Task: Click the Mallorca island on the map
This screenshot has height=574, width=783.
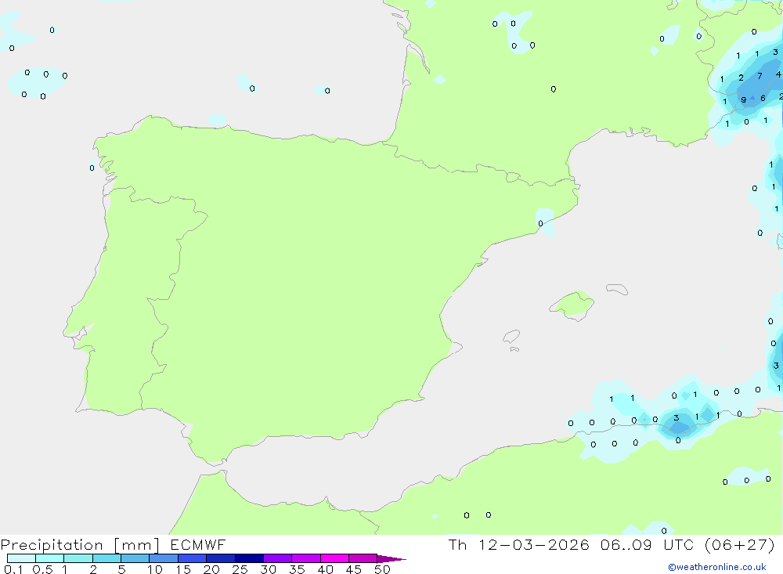Action: click(x=572, y=305)
